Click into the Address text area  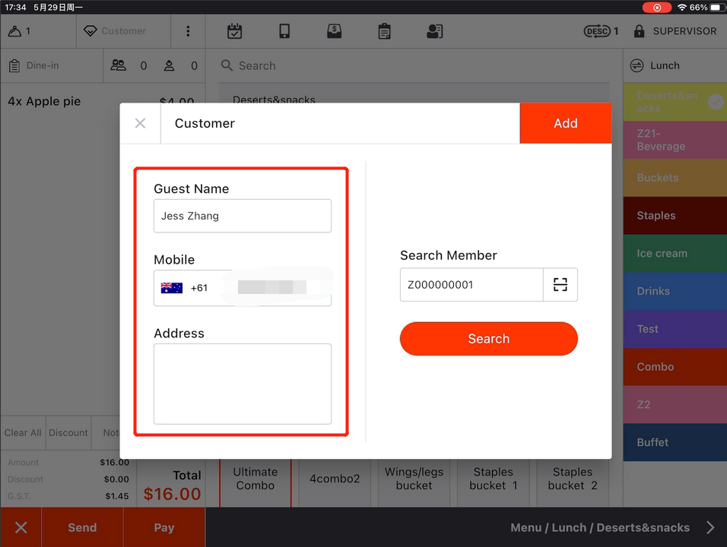243,384
